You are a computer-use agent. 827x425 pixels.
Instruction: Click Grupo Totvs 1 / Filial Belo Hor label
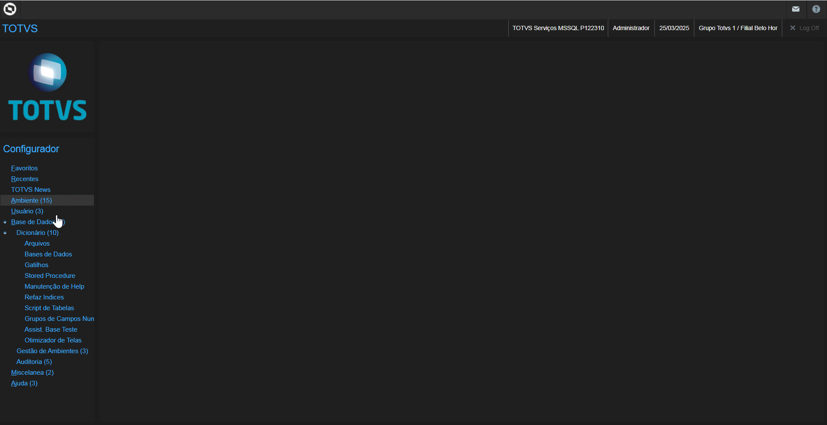pos(738,28)
